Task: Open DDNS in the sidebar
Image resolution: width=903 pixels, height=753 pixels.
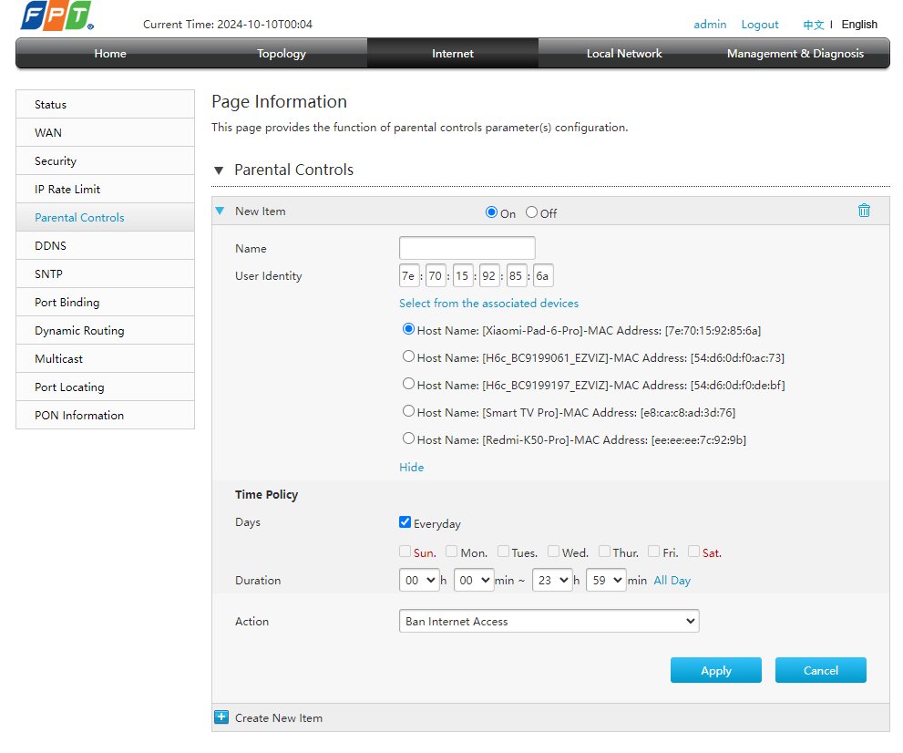Action: (x=106, y=245)
